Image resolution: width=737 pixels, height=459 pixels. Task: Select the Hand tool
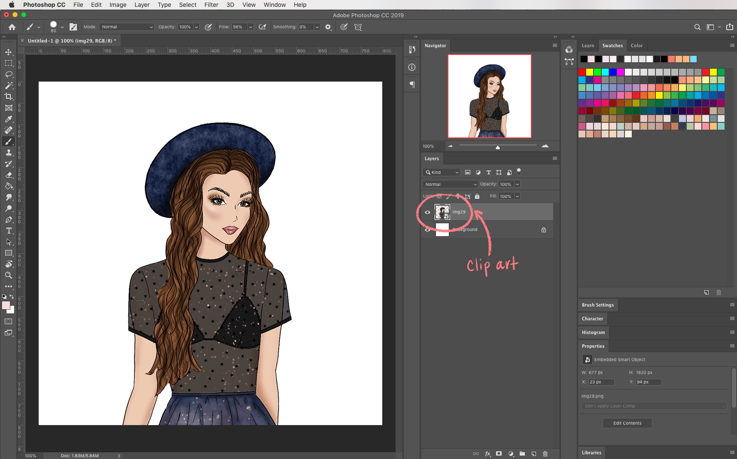click(9, 264)
